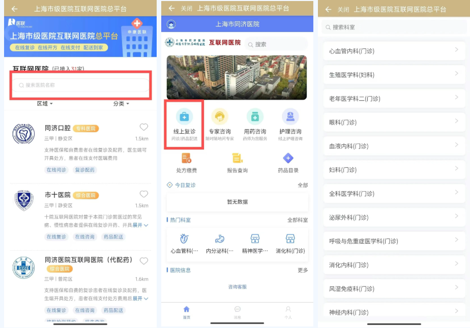
Task: Open the 区域 region filter dropdown
Action: pyautogui.click(x=45, y=104)
